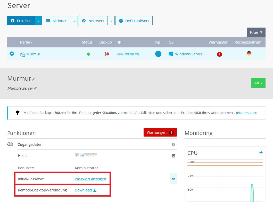Screen dimensions: 273x202
Task: Click the blue "L" server type icon
Action: point(158,54)
